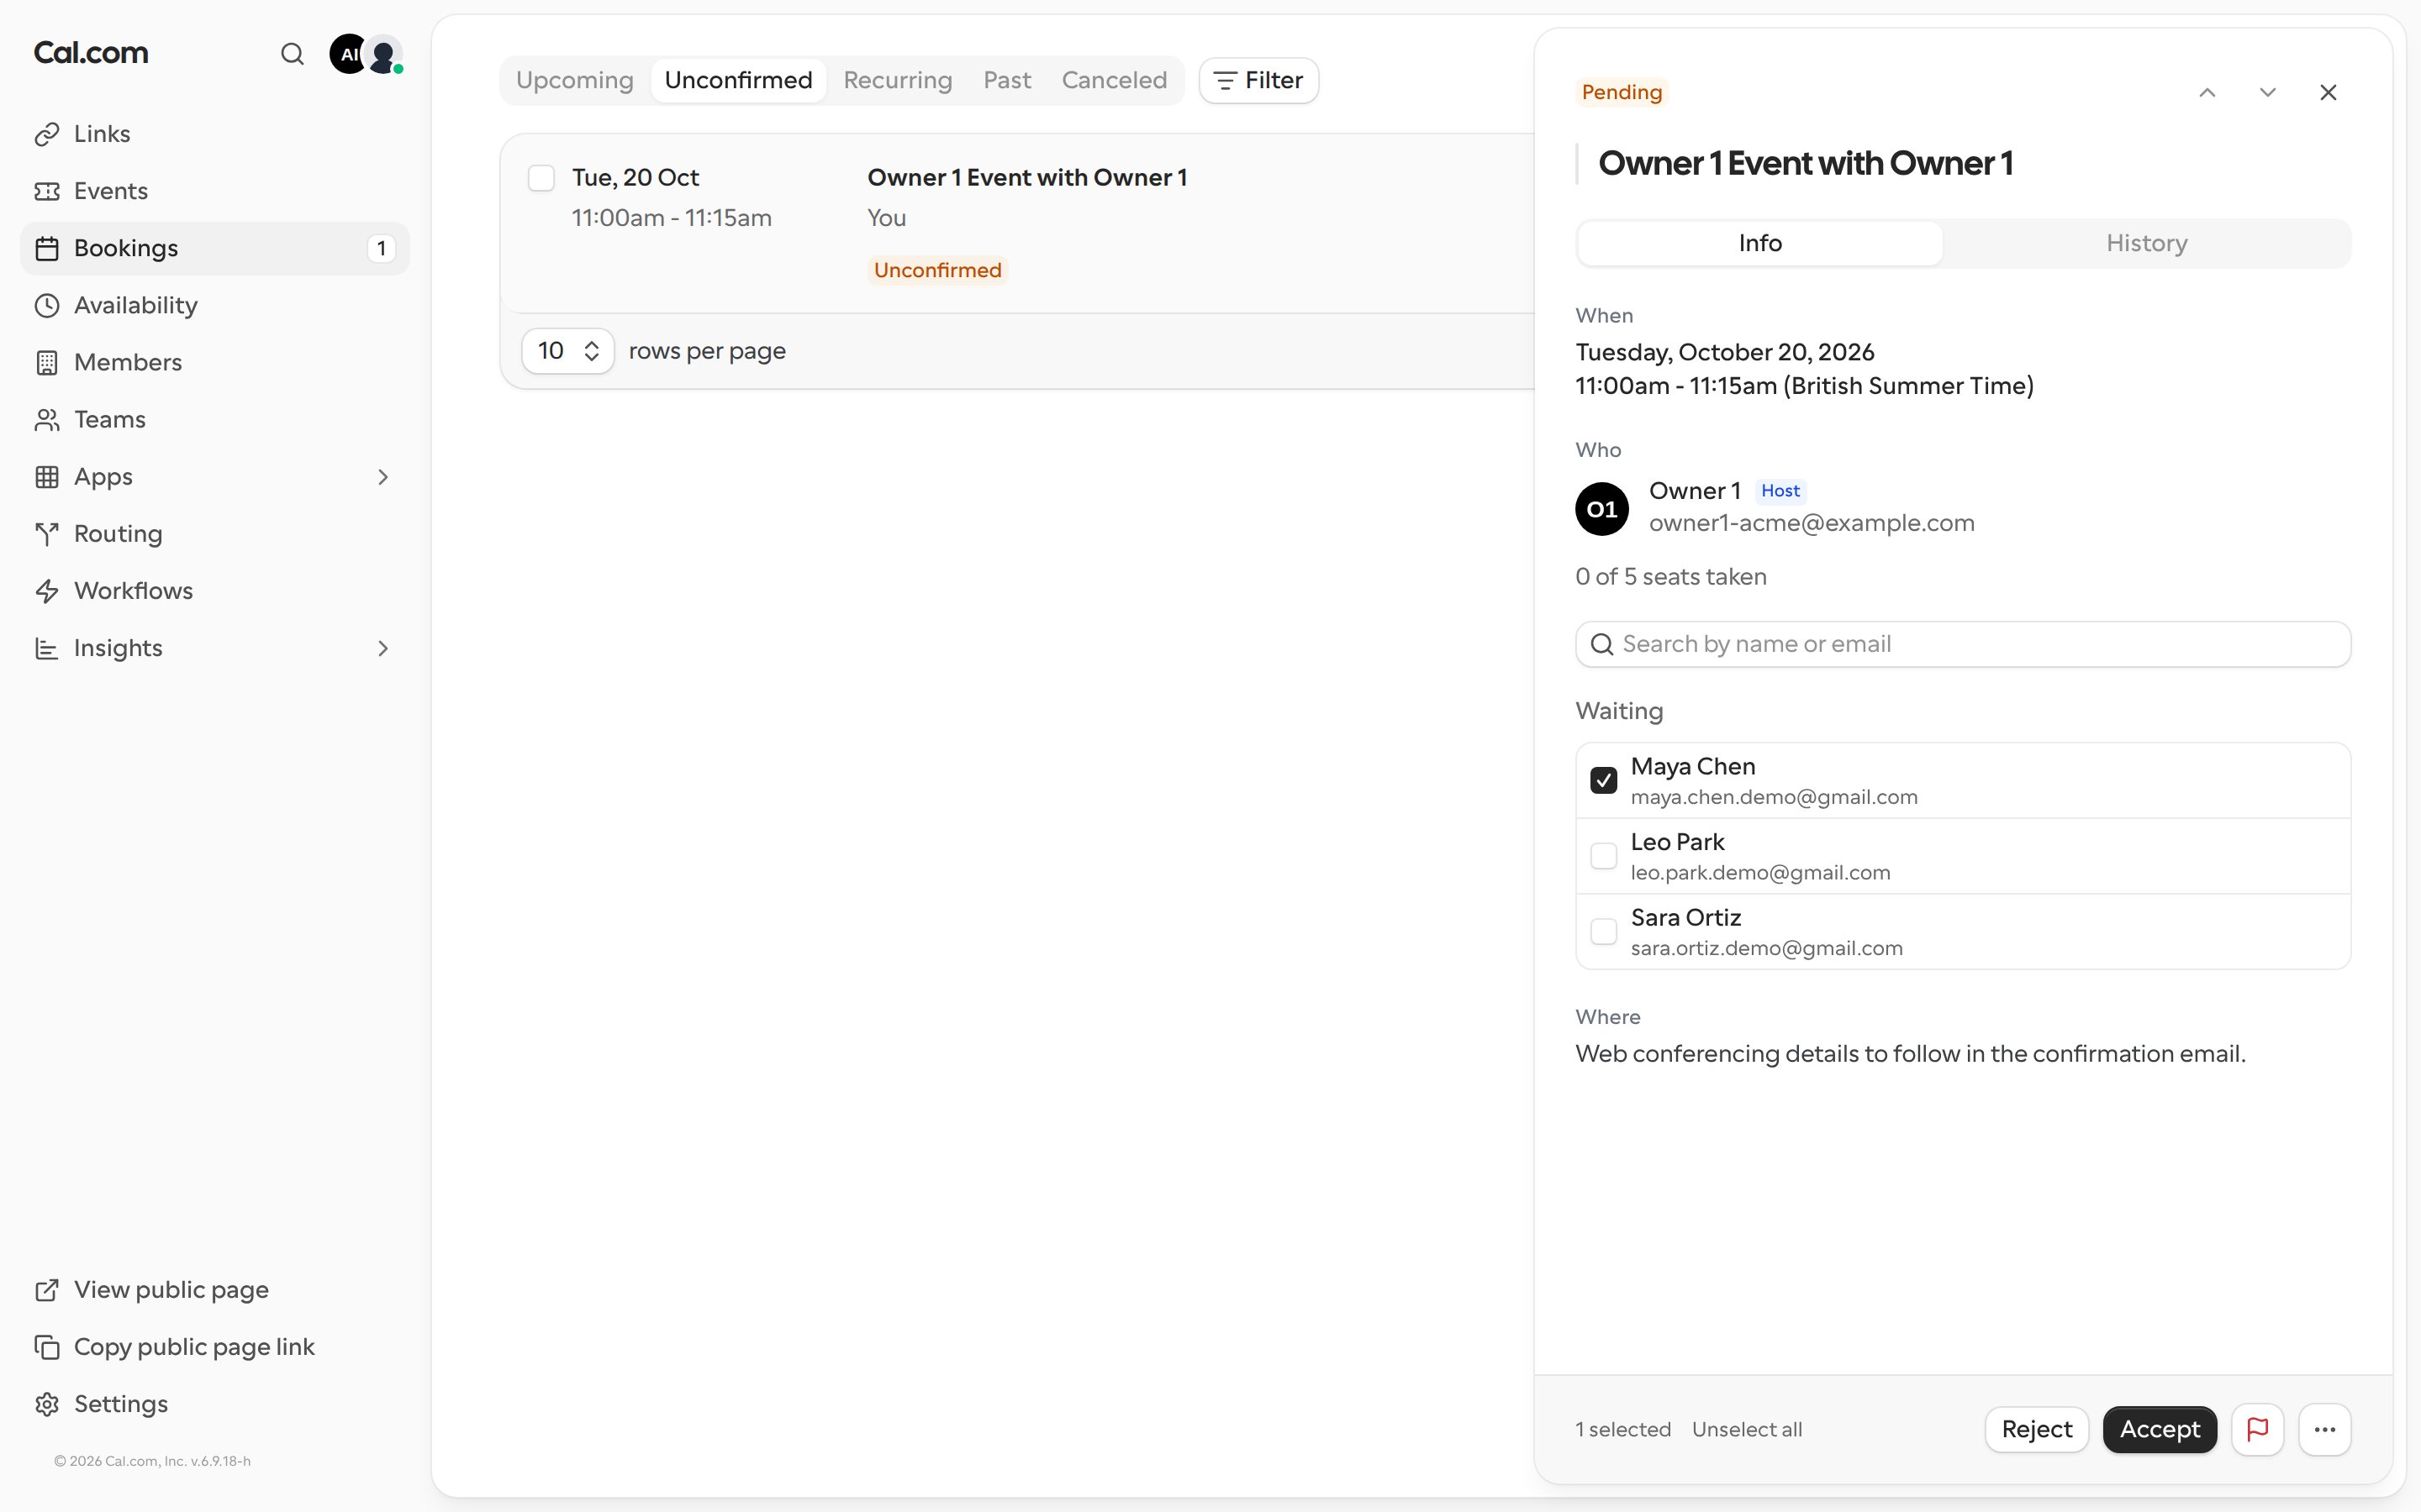
Task: Go to next booking with down chevron
Action: tap(2267, 92)
